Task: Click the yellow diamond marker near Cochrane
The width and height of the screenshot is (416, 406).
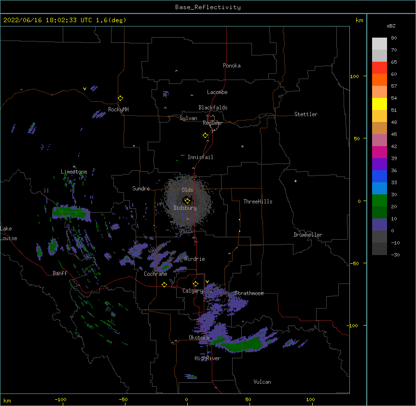Action: (x=164, y=284)
